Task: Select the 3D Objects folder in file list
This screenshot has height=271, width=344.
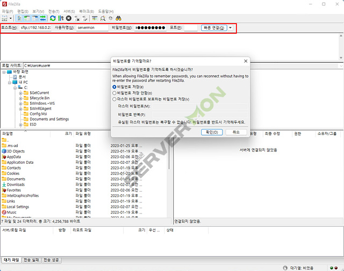Action: [16, 151]
